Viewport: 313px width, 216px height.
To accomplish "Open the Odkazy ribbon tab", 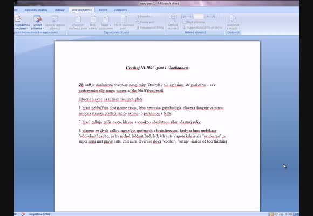I will tap(59, 10).
